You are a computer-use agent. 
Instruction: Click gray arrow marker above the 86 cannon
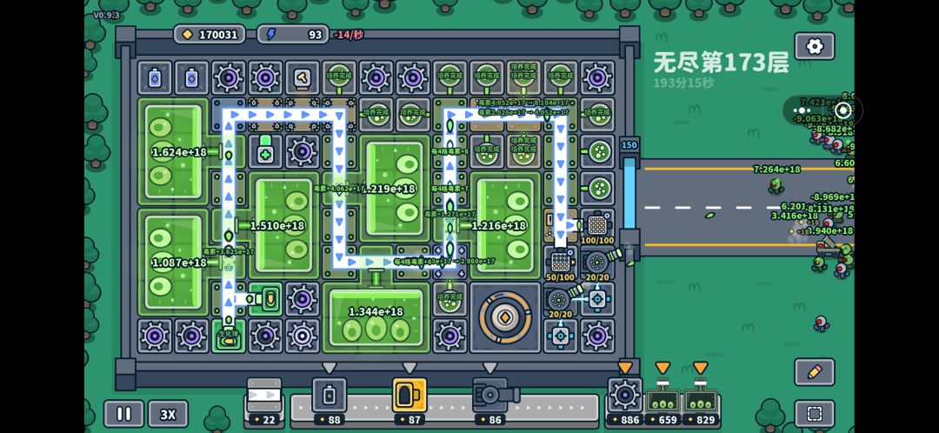click(x=489, y=367)
